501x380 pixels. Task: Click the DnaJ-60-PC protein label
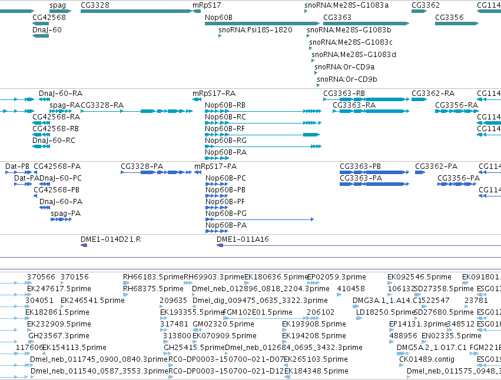pos(61,178)
